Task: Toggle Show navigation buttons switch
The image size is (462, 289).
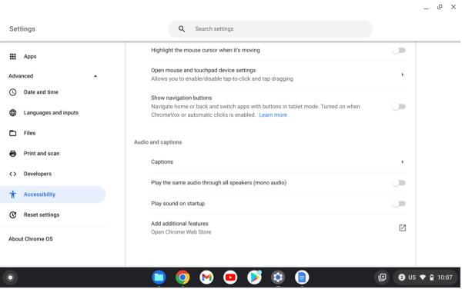Action: tap(399, 106)
